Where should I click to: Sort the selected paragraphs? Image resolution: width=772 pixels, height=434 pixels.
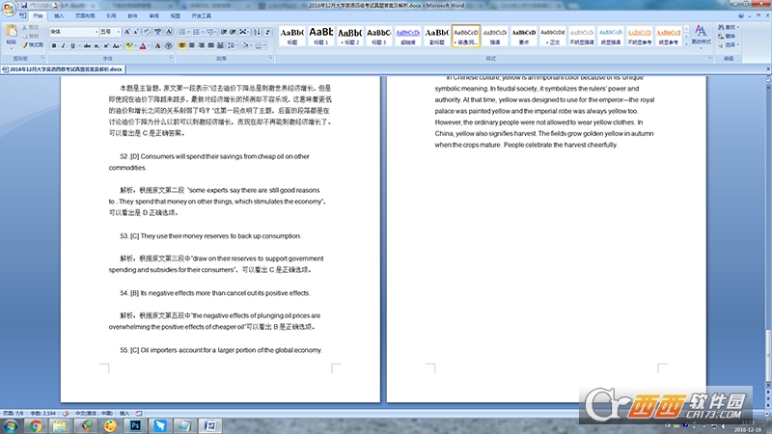(257, 32)
